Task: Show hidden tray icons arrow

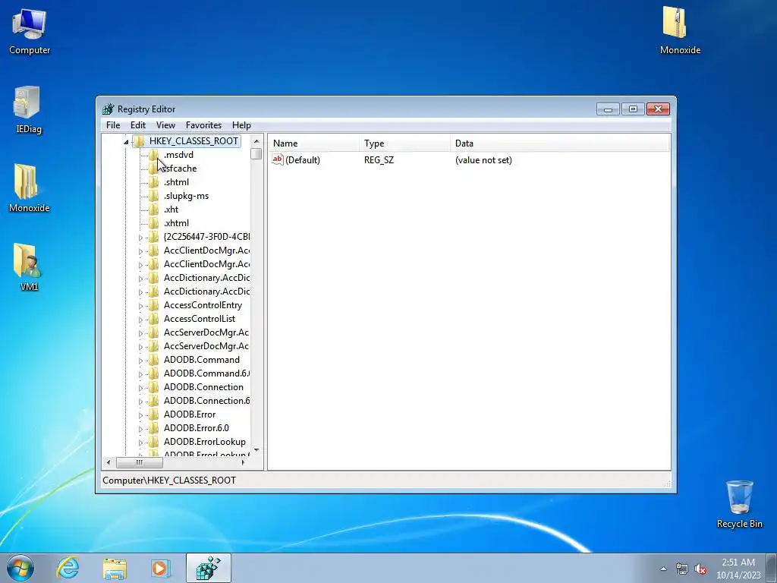Action: [x=663, y=569]
